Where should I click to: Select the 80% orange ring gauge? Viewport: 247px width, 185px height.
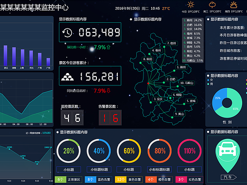pyautogui.click(x=160, y=151)
